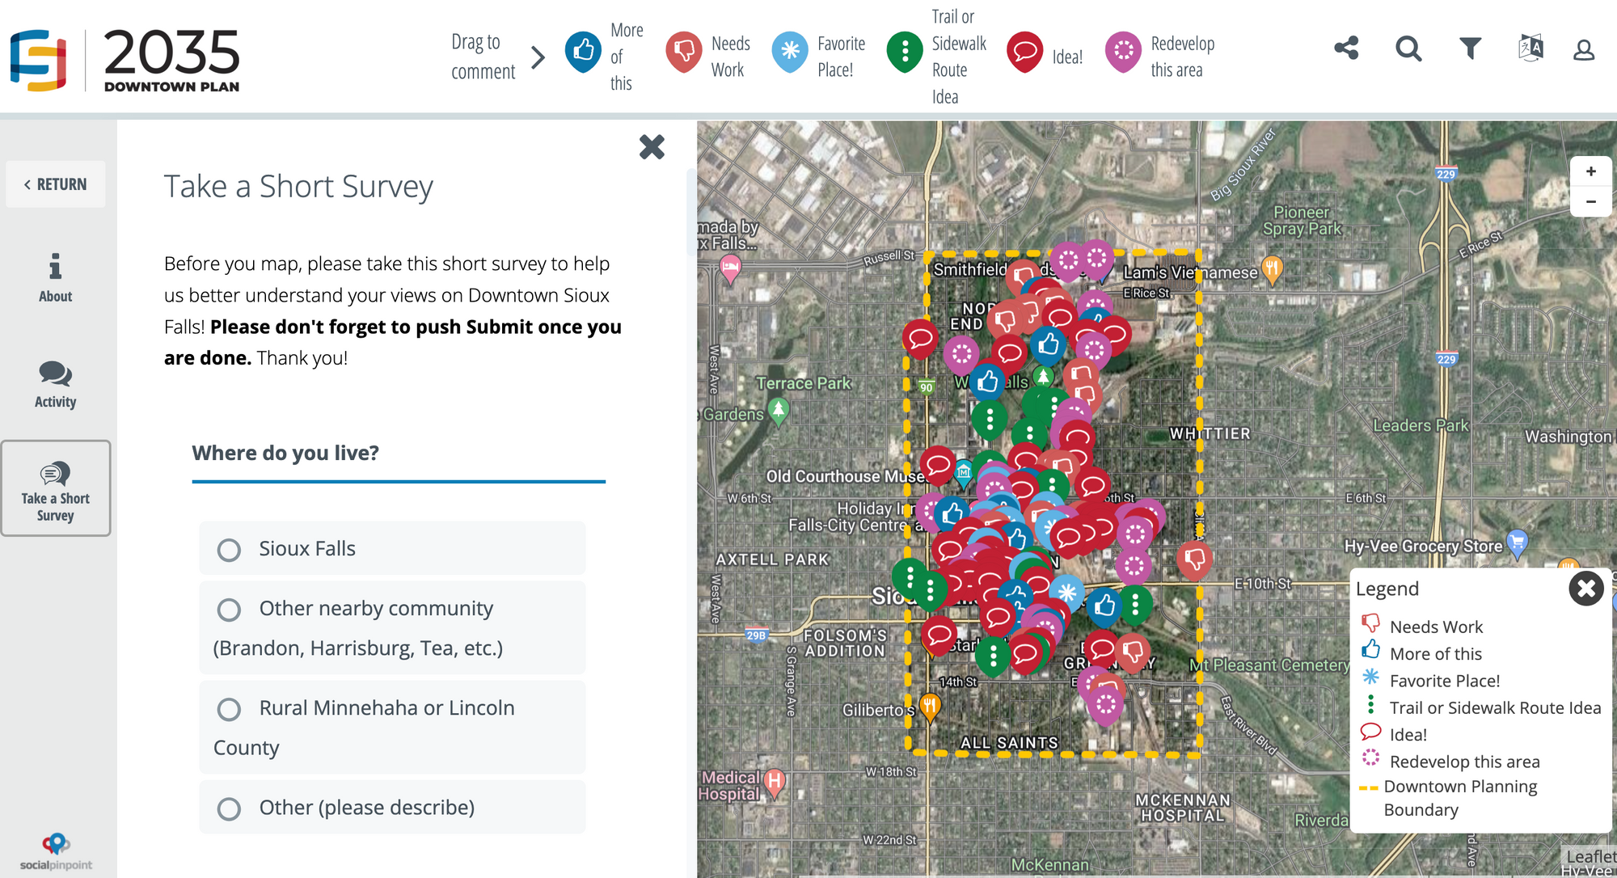Choose 'Other (please describe)' radio option
1617x878 pixels.
click(392, 808)
